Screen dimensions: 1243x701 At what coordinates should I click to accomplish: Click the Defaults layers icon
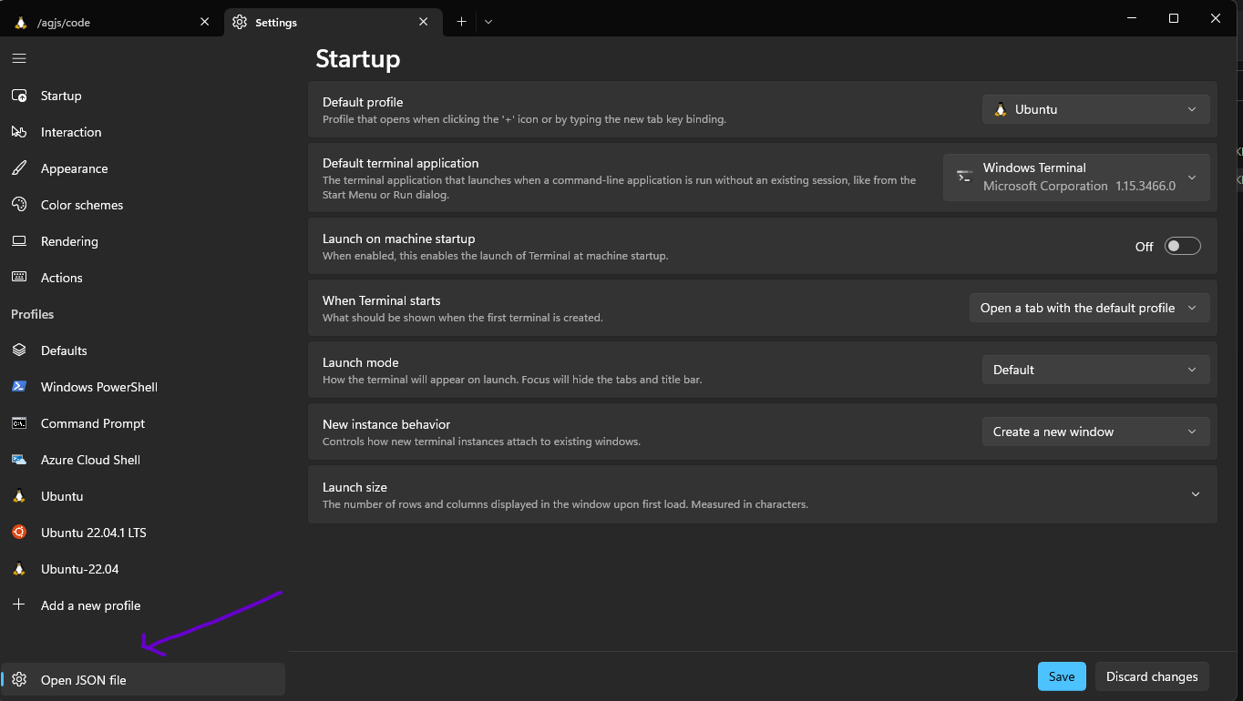click(19, 350)
